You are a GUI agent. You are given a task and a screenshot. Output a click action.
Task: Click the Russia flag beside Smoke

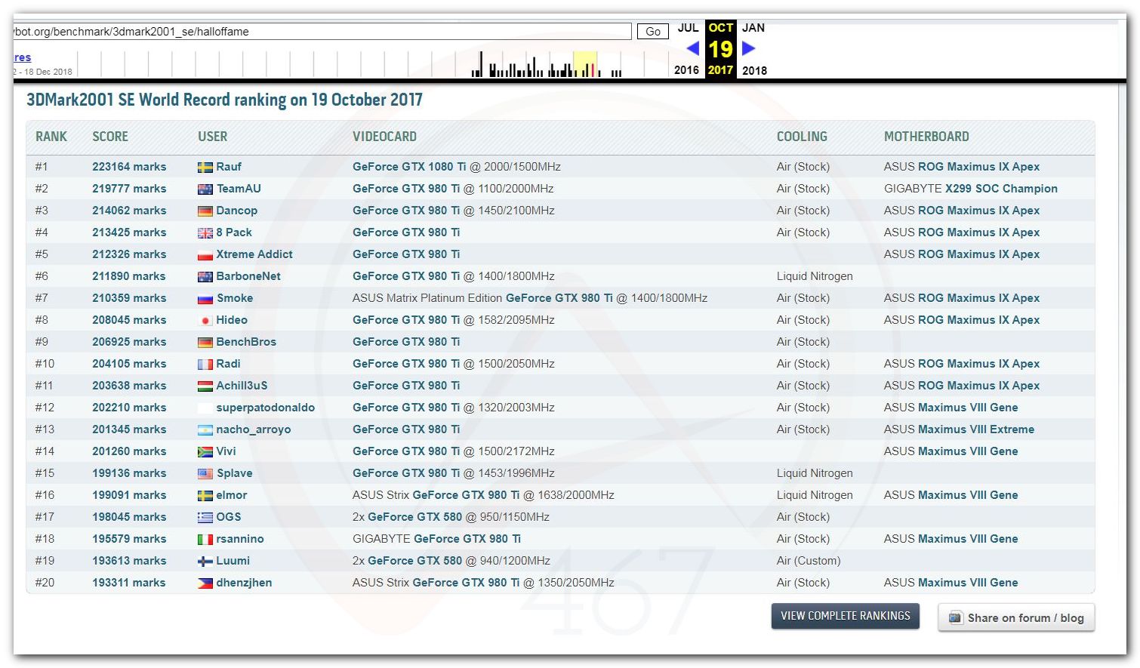205,299
